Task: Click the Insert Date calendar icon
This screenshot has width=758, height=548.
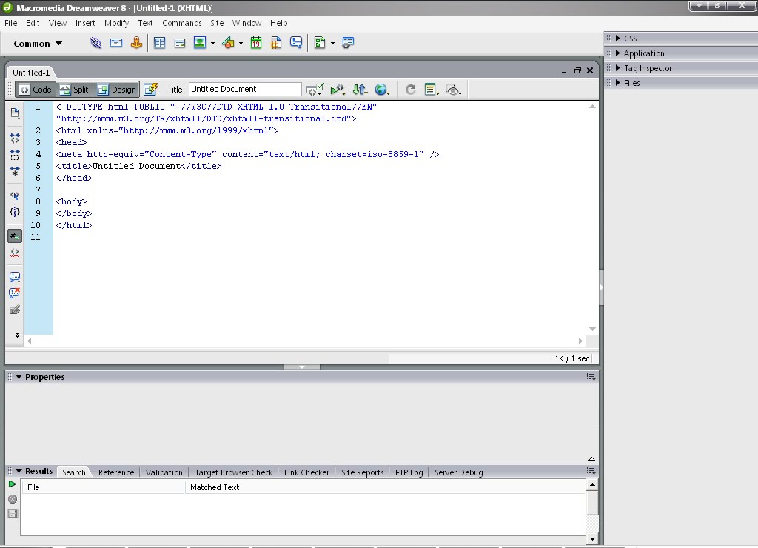Action: 255,43
